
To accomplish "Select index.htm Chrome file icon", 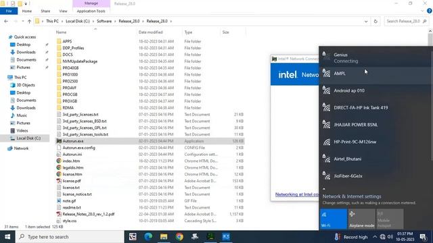I will pyautogui.click(x=59, y=161).
